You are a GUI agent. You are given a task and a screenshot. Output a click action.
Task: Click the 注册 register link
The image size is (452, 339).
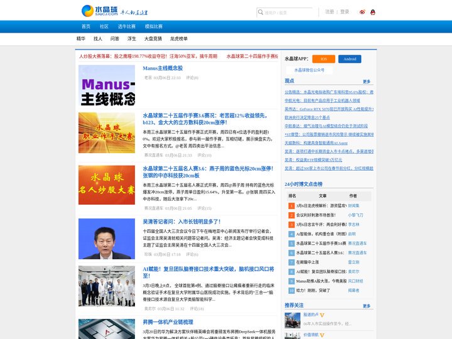click(x=330, y=12)
